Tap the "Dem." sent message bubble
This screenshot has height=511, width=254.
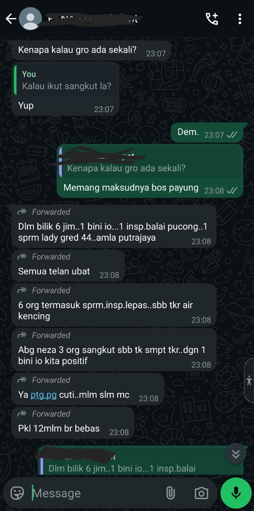coord(207,133)
